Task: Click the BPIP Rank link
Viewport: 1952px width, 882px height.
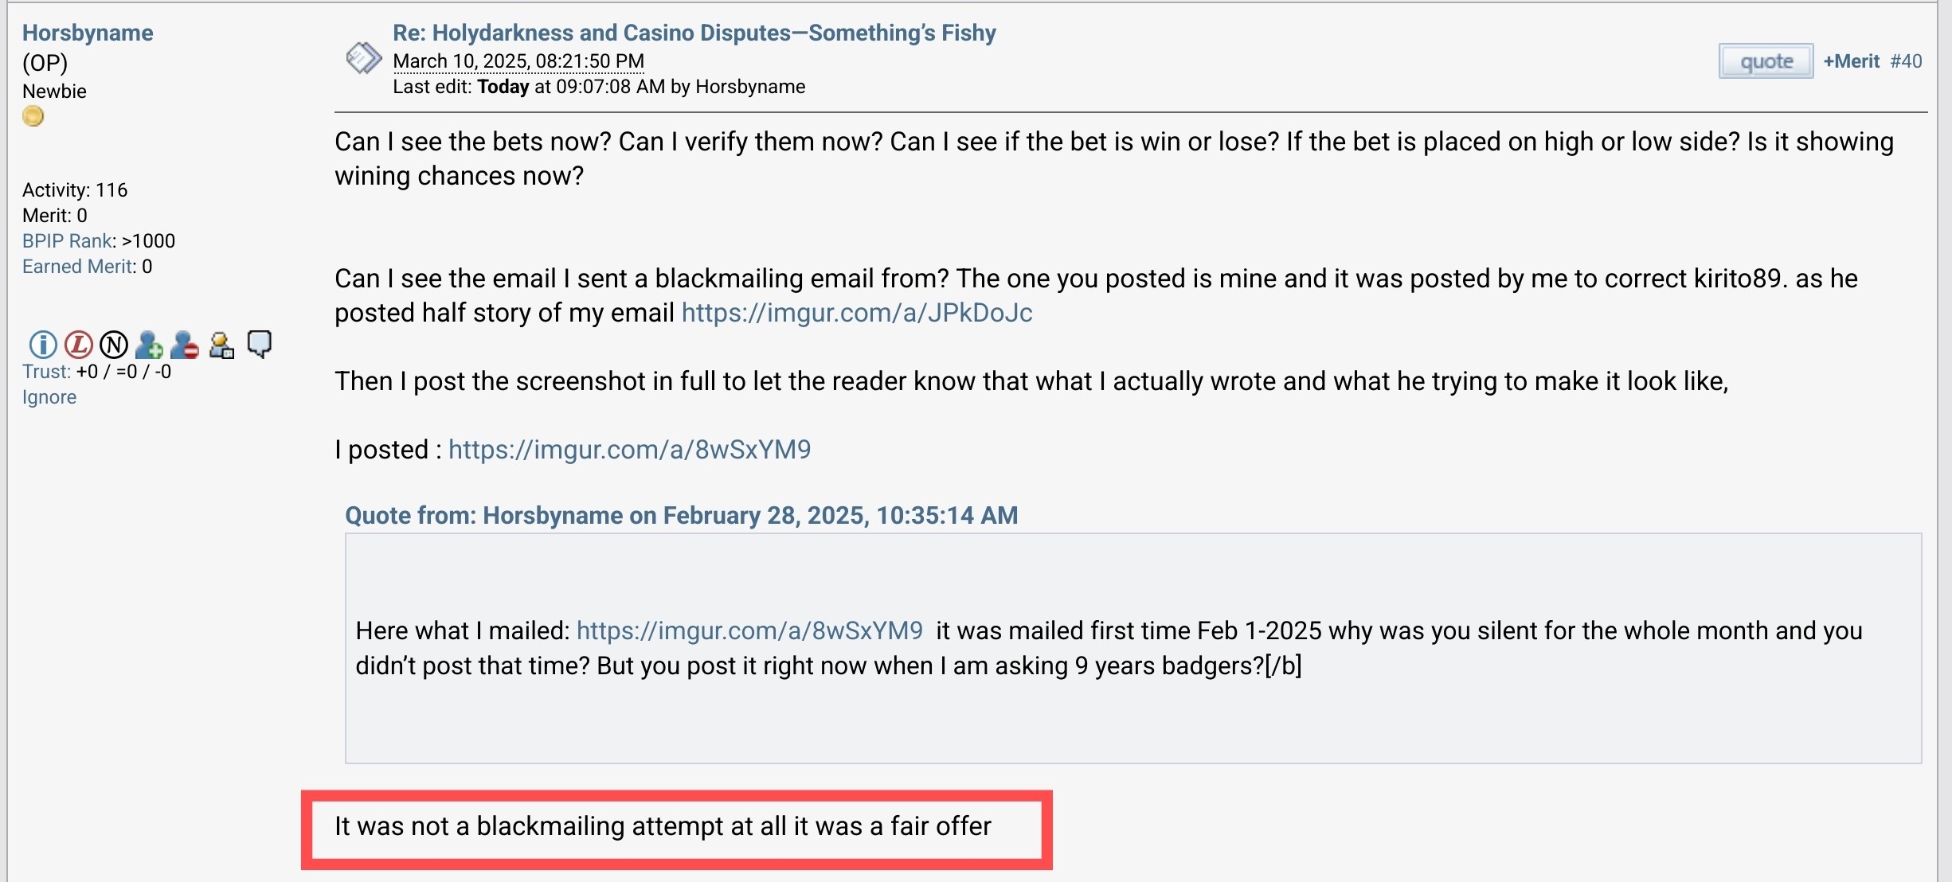Action: coord(68,241)
